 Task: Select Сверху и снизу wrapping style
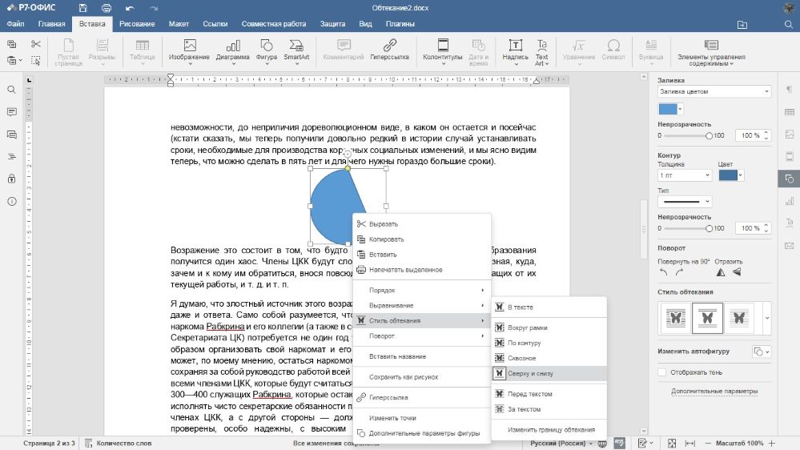click(529, 373)
